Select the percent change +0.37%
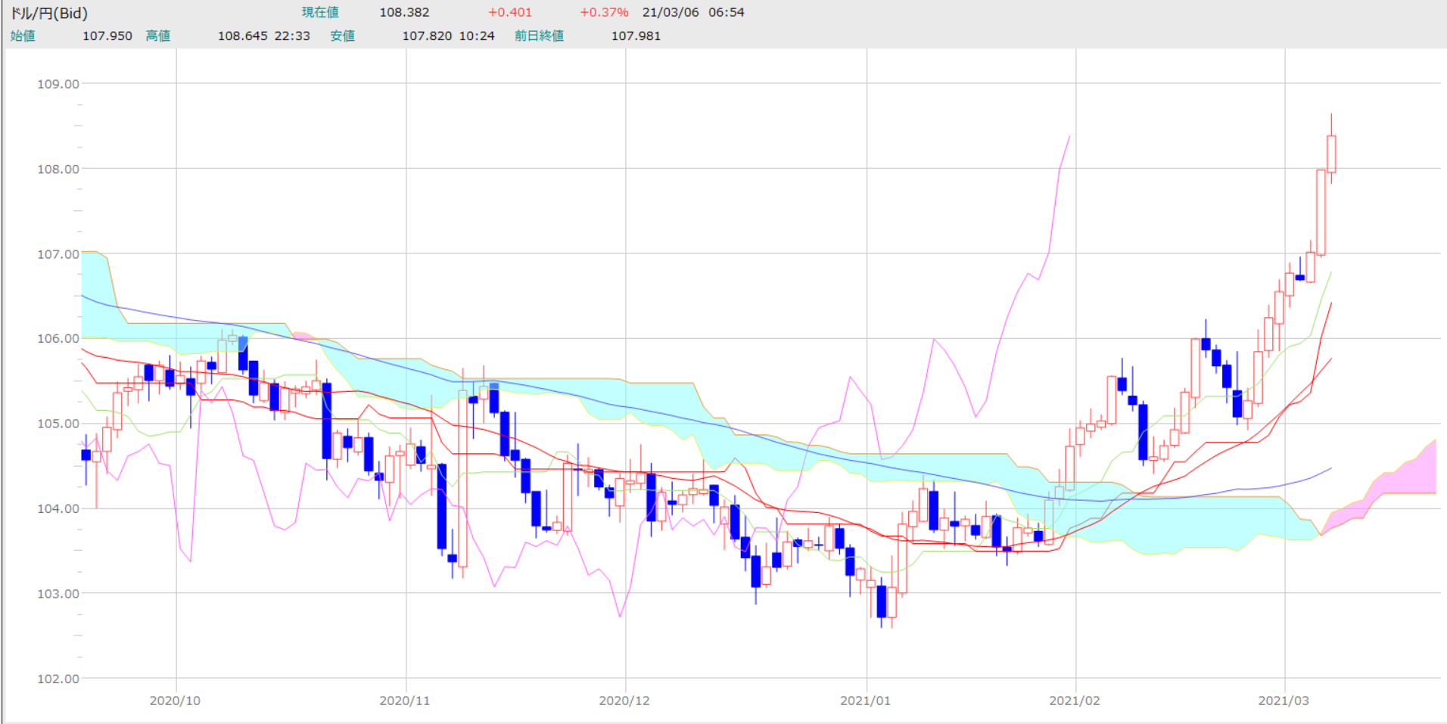 (604, 12)
